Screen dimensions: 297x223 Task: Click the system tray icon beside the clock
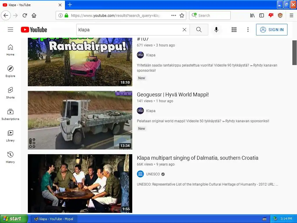[x=275, y=219]
